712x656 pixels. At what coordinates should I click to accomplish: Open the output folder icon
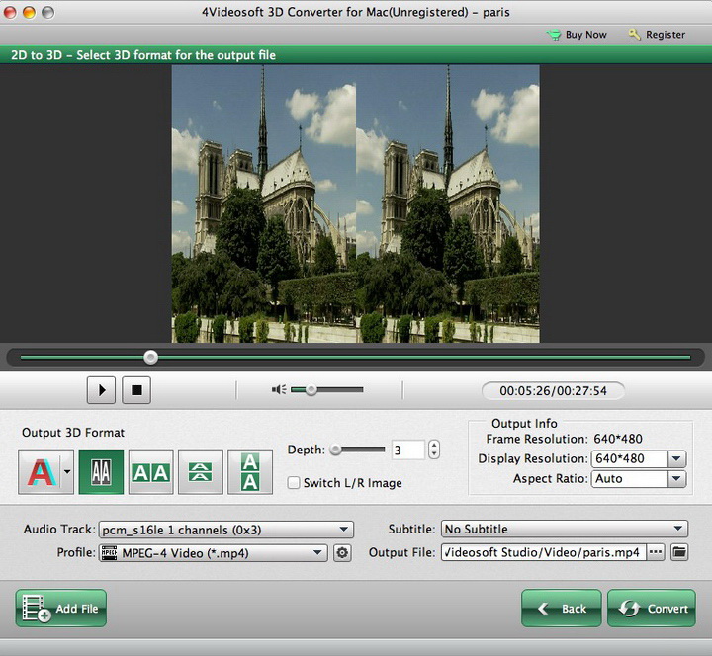click(679, 552)
